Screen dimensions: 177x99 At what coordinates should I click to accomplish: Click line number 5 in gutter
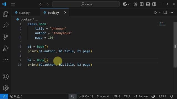pos(20,42)
